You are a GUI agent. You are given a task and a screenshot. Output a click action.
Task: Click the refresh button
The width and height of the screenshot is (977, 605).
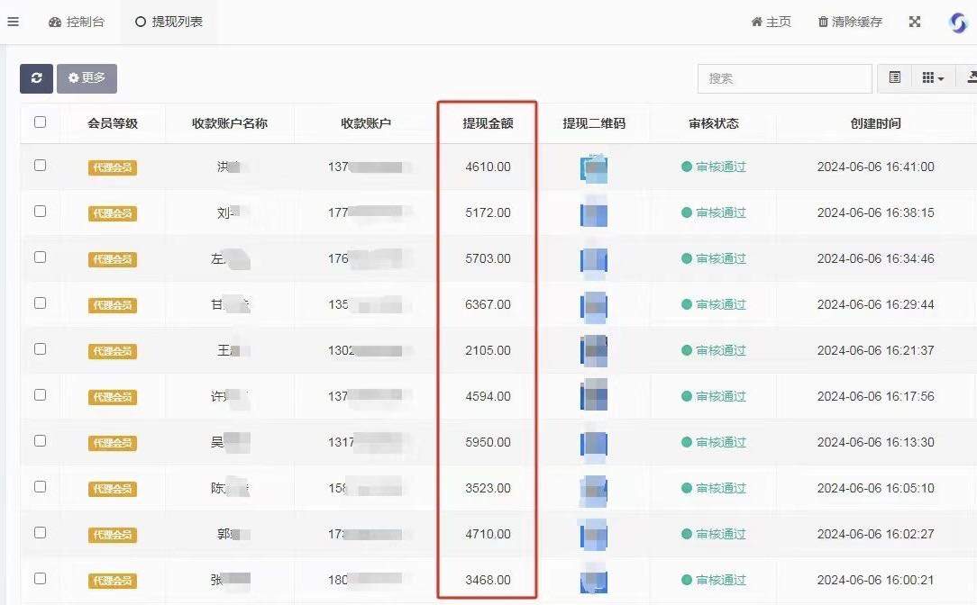[36, 78]
